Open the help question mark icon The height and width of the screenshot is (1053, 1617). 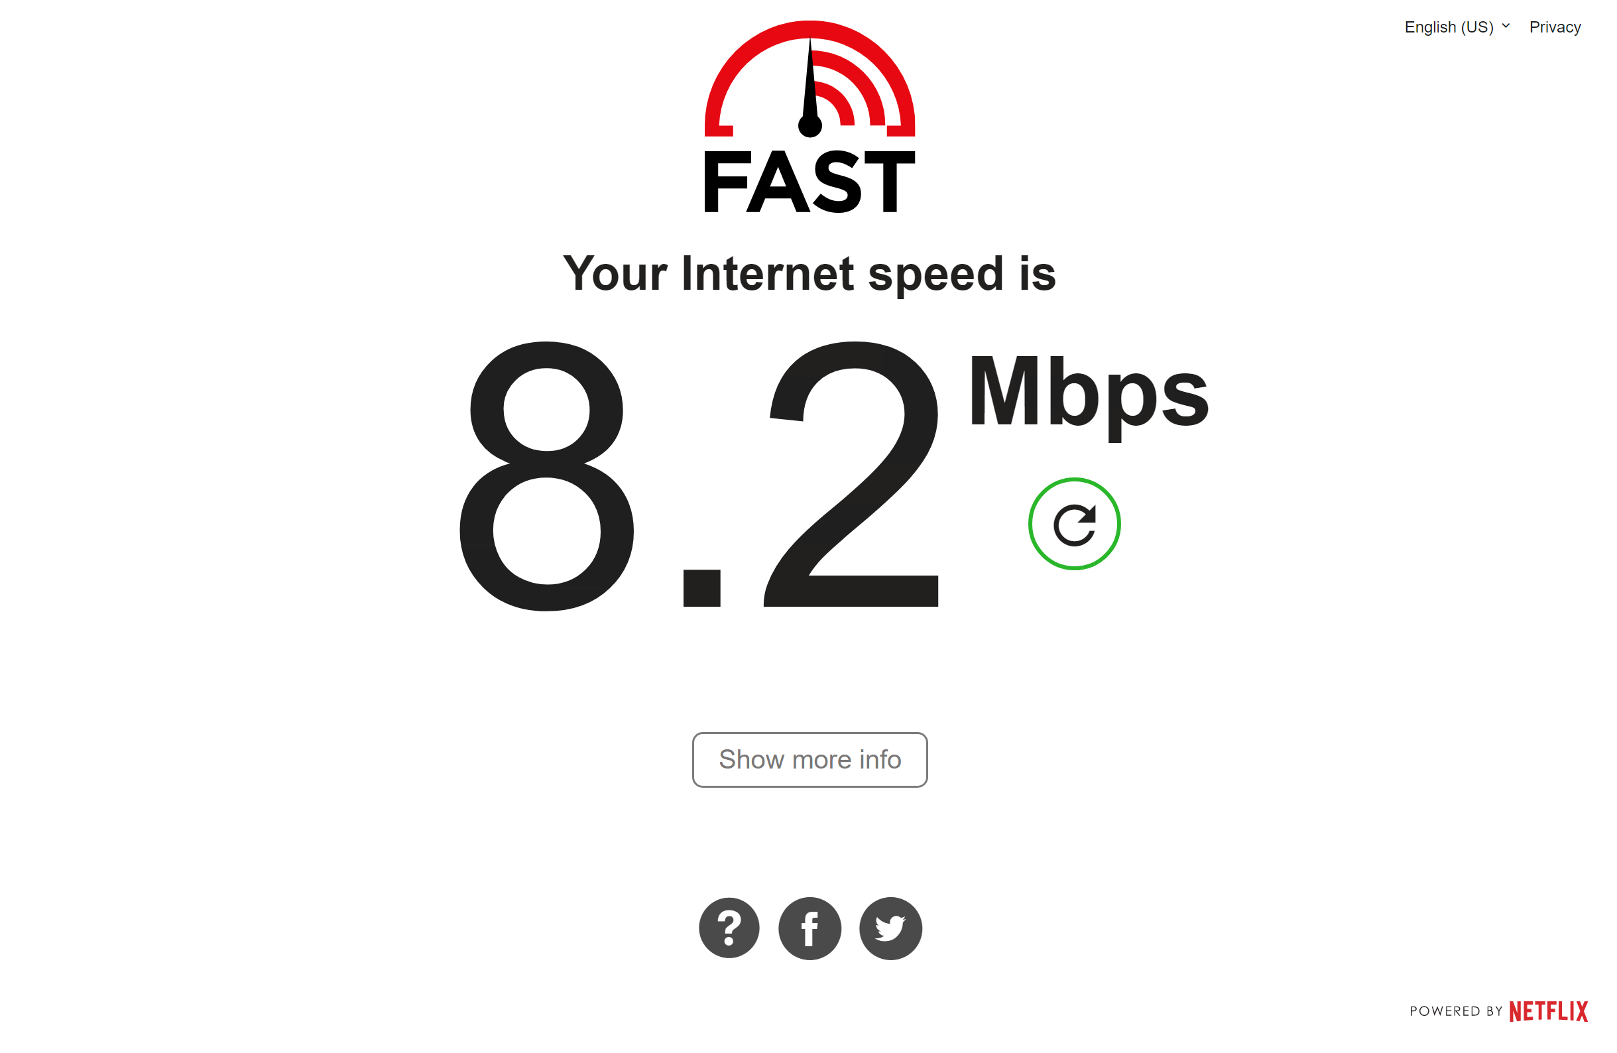(x=729, y=928)
